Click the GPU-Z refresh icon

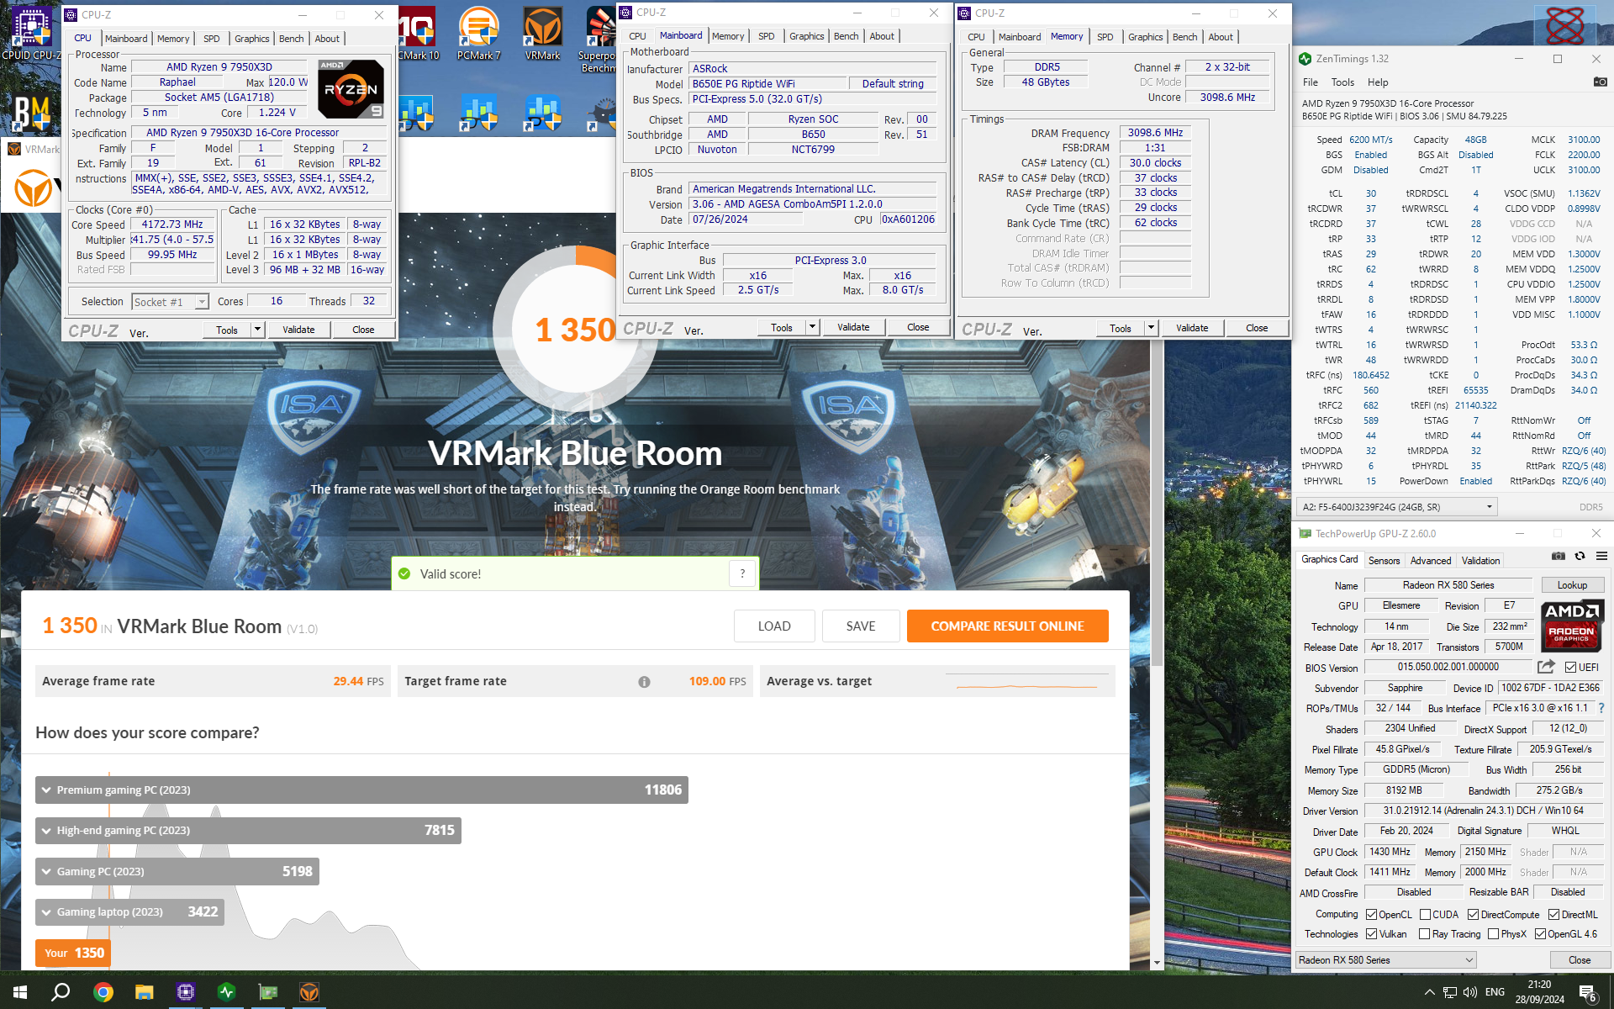coord(1580,556)
